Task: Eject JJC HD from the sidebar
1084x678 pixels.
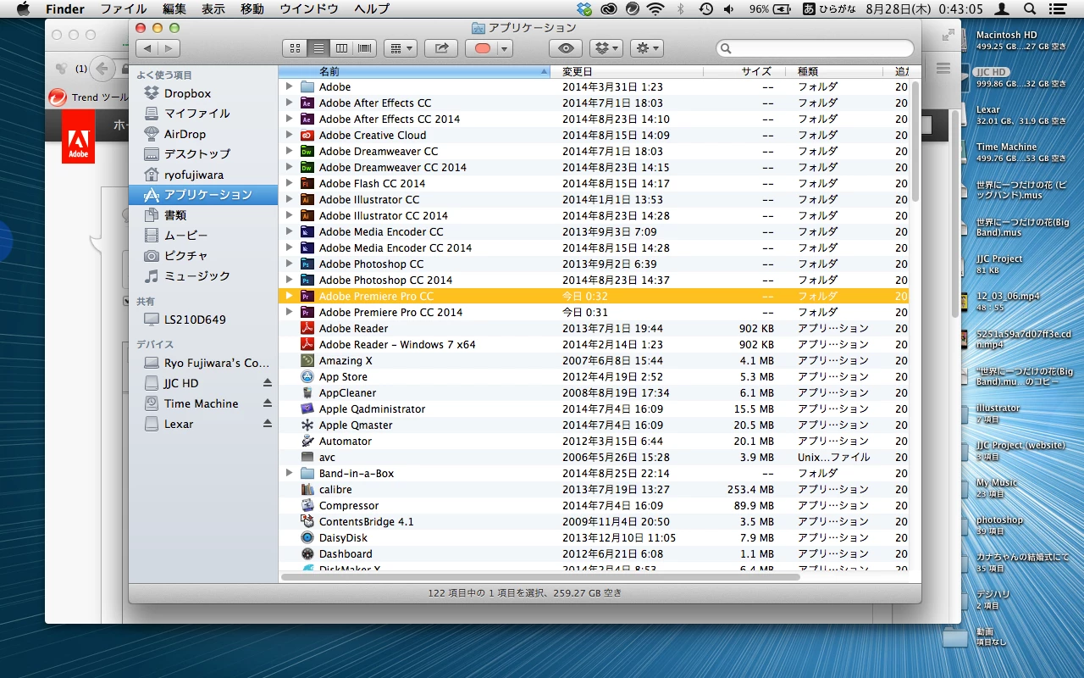Action: tap(268, 384)
